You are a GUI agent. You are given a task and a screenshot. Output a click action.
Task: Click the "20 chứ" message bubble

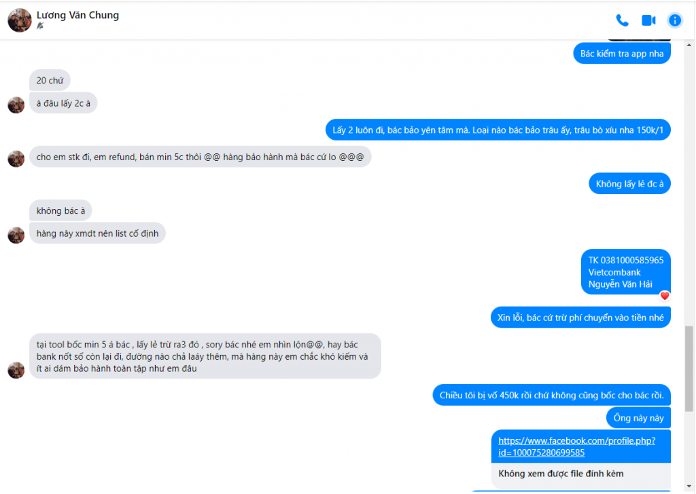[x=50, y=80]
